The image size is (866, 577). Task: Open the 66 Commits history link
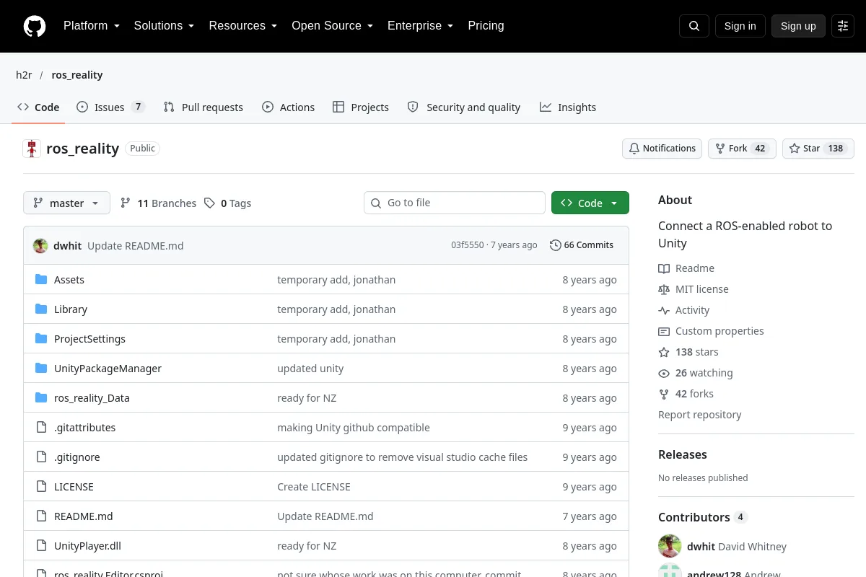pyautogui.click(x=582, y=245)
